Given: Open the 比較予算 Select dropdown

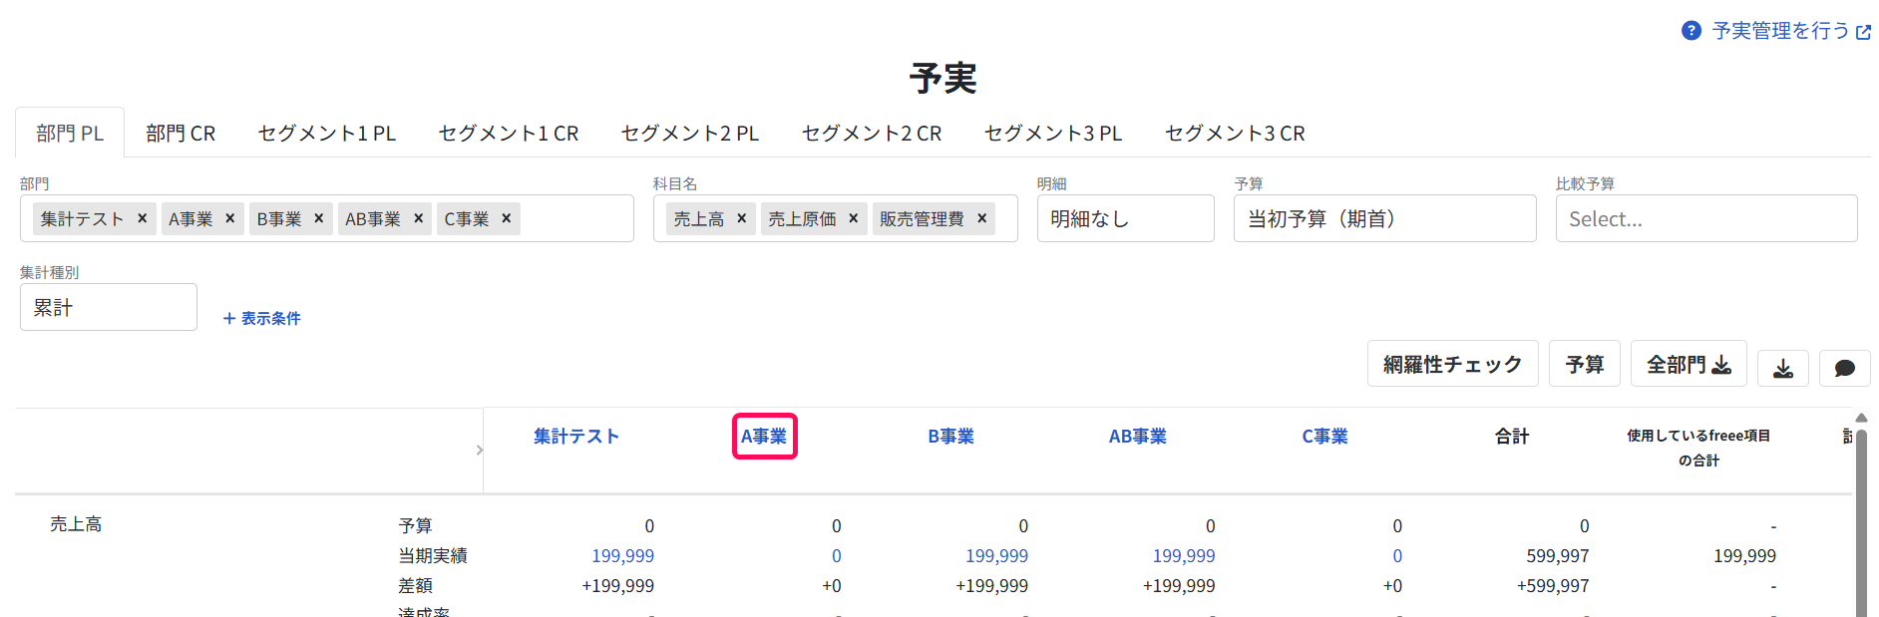Looking at the screenshot, I should click(1706, 218).
